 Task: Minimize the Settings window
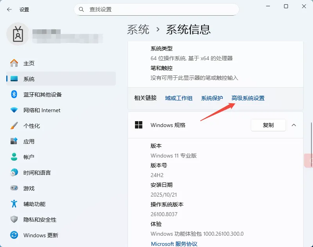coord(268,6)
